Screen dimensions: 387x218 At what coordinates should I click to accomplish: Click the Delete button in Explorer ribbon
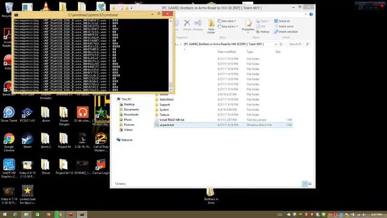(187, 25)
